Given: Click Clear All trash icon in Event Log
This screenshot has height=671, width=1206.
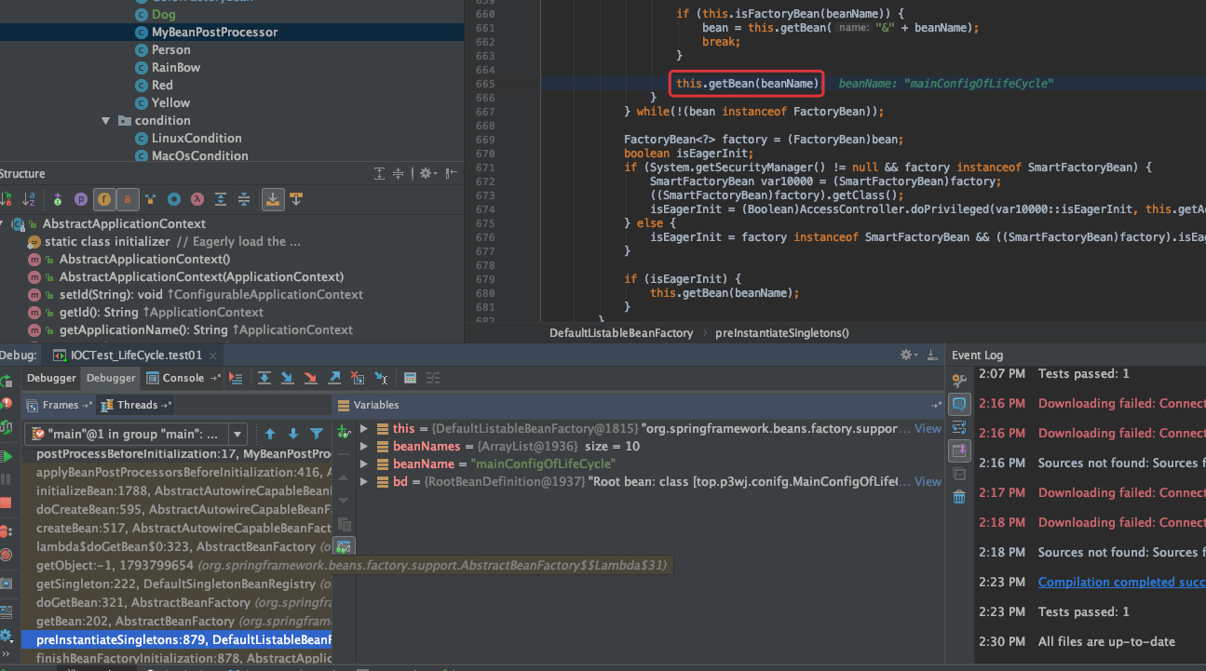Looking at the screenshot, I should (x=959, y=497).
